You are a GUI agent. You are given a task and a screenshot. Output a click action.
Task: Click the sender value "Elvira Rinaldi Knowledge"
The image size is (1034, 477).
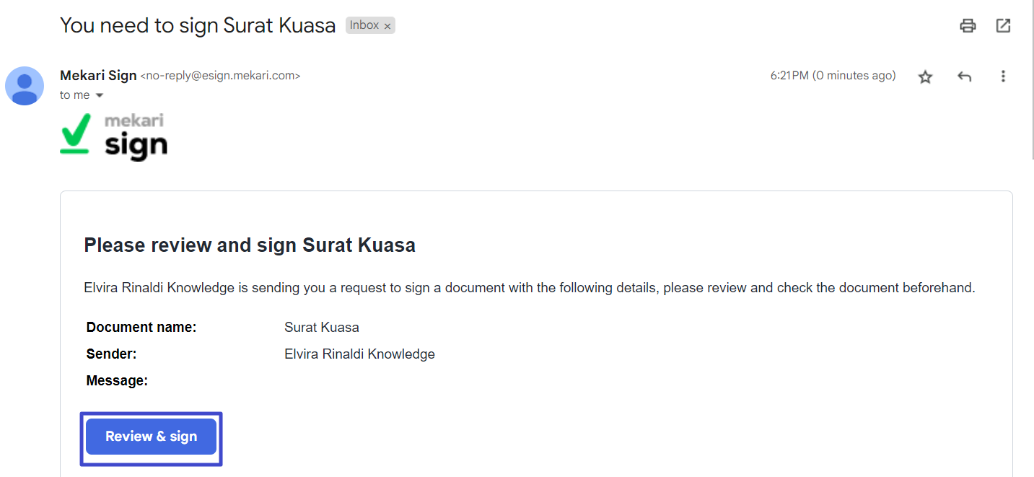coord(359,354)
